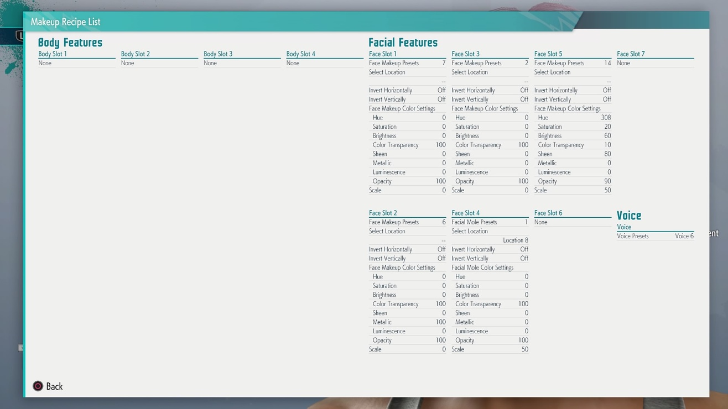This screenshot has height=409, width=728.
Task: Toggle Invert Vertically in Face Slot 5
Action: click(x=573, y=99)
